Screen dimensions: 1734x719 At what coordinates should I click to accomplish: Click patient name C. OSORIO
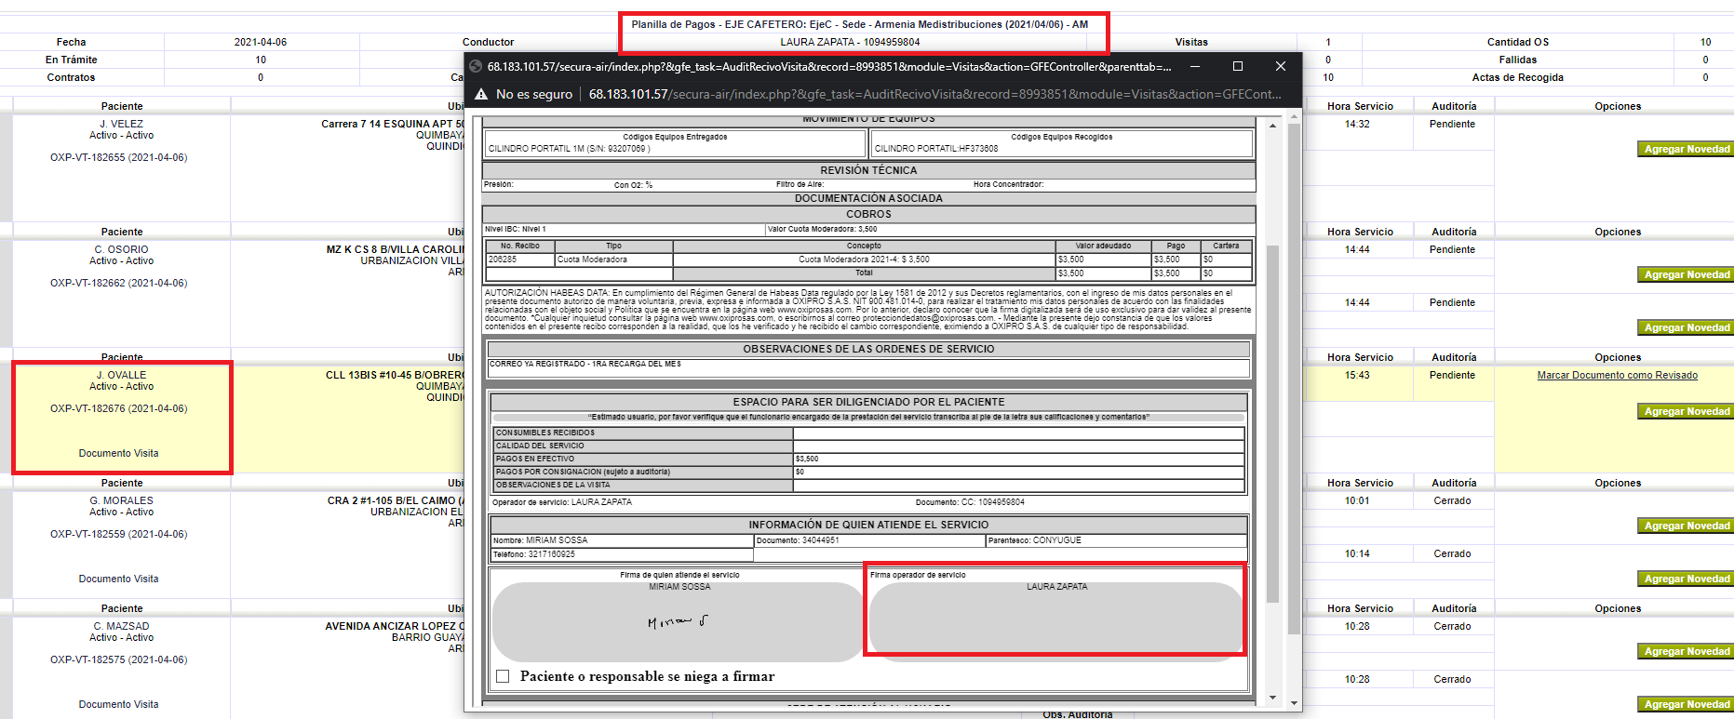click(122, 249)
